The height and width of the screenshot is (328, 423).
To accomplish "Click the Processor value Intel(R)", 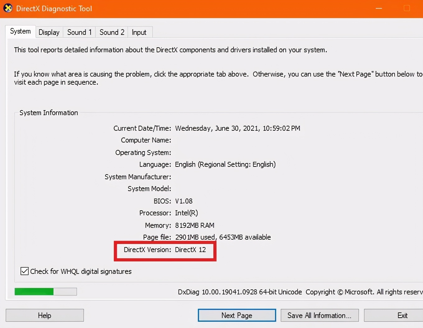I will [187, 213].
